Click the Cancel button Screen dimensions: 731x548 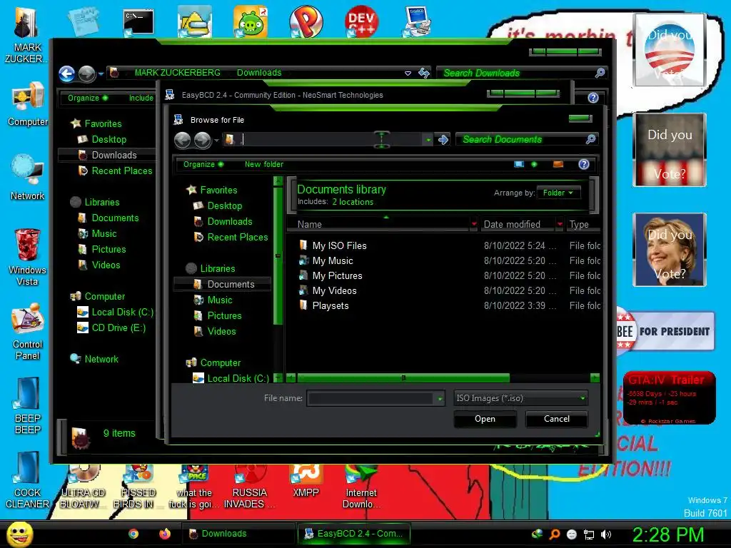point(557,418)
